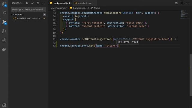Click the commit message input field
The width and height of the screenshot is (192, 108).
[x=28, y=9]
